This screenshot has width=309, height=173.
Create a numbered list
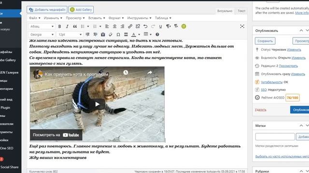[x=95, y=26]
